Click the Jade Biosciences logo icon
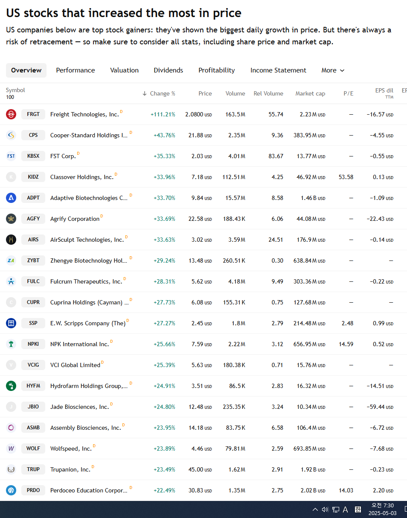 point(11,407)
